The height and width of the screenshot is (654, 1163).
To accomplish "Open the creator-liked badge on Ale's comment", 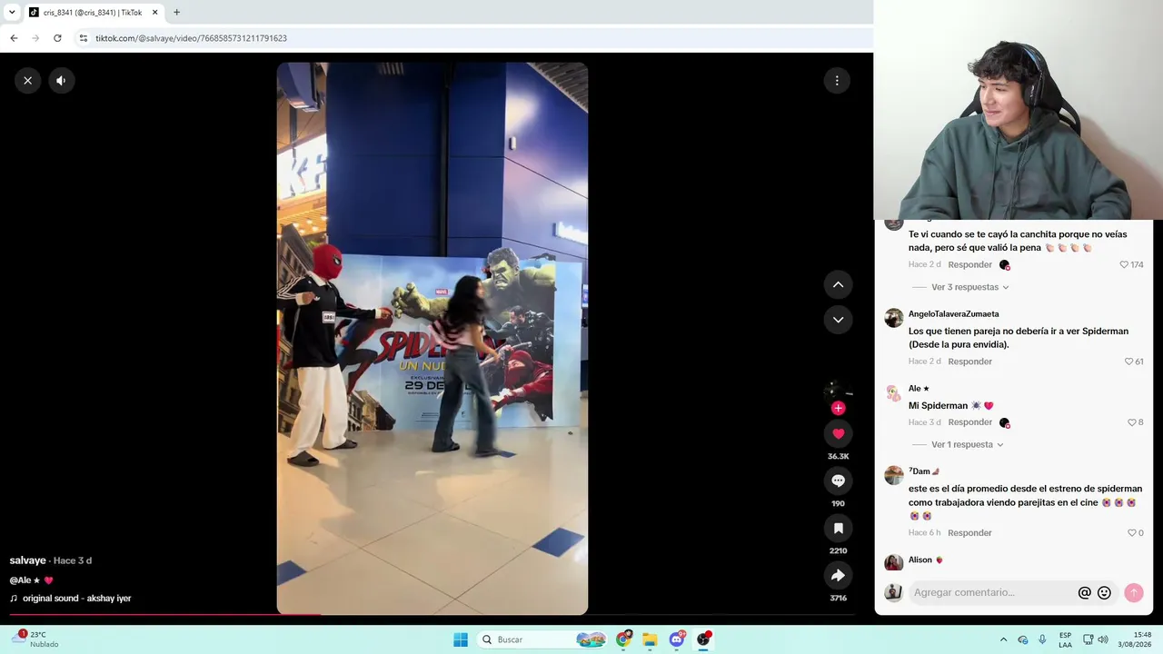I will [1004, 422].
